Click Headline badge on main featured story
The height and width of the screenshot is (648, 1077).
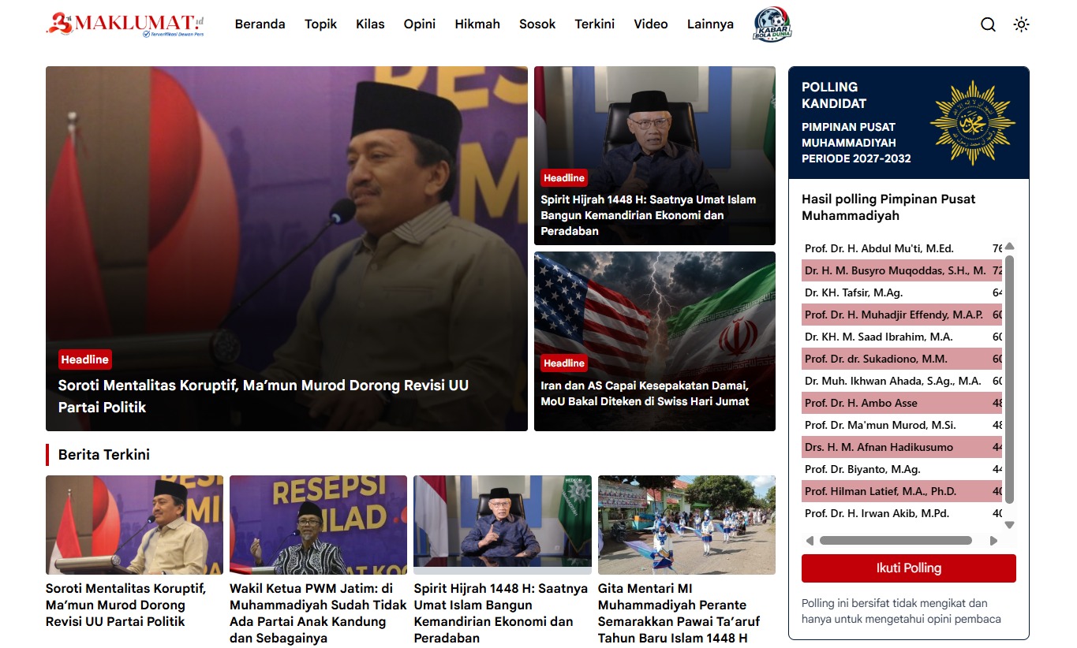click(85, 359)
